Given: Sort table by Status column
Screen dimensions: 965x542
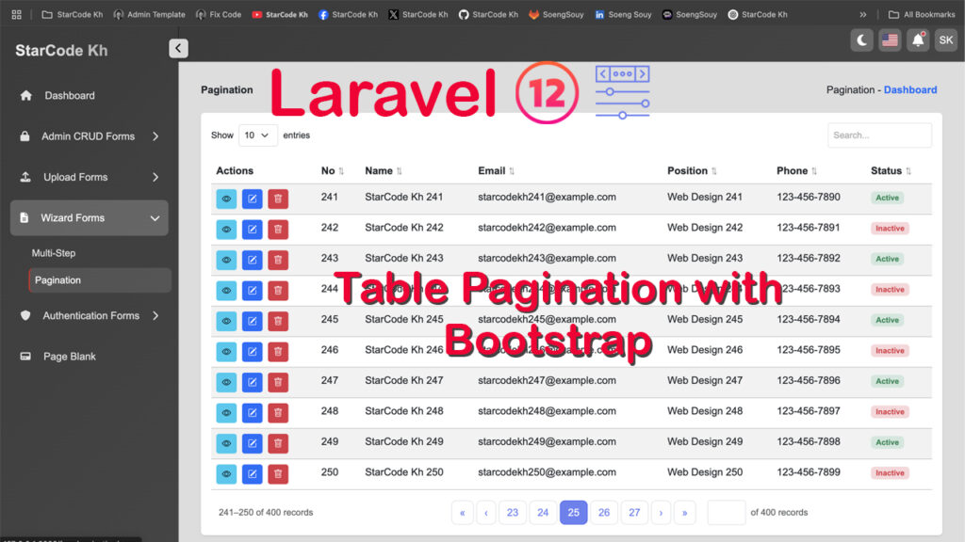Looking at the screenshot, I should coord(891,171).
